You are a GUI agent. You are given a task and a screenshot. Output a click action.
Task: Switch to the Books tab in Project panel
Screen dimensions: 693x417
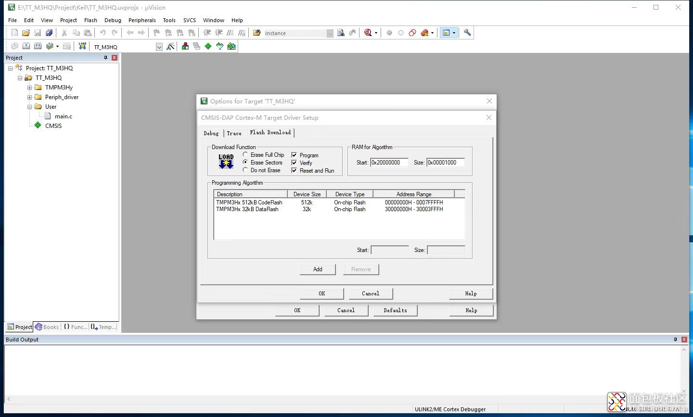tap(47, 327)
